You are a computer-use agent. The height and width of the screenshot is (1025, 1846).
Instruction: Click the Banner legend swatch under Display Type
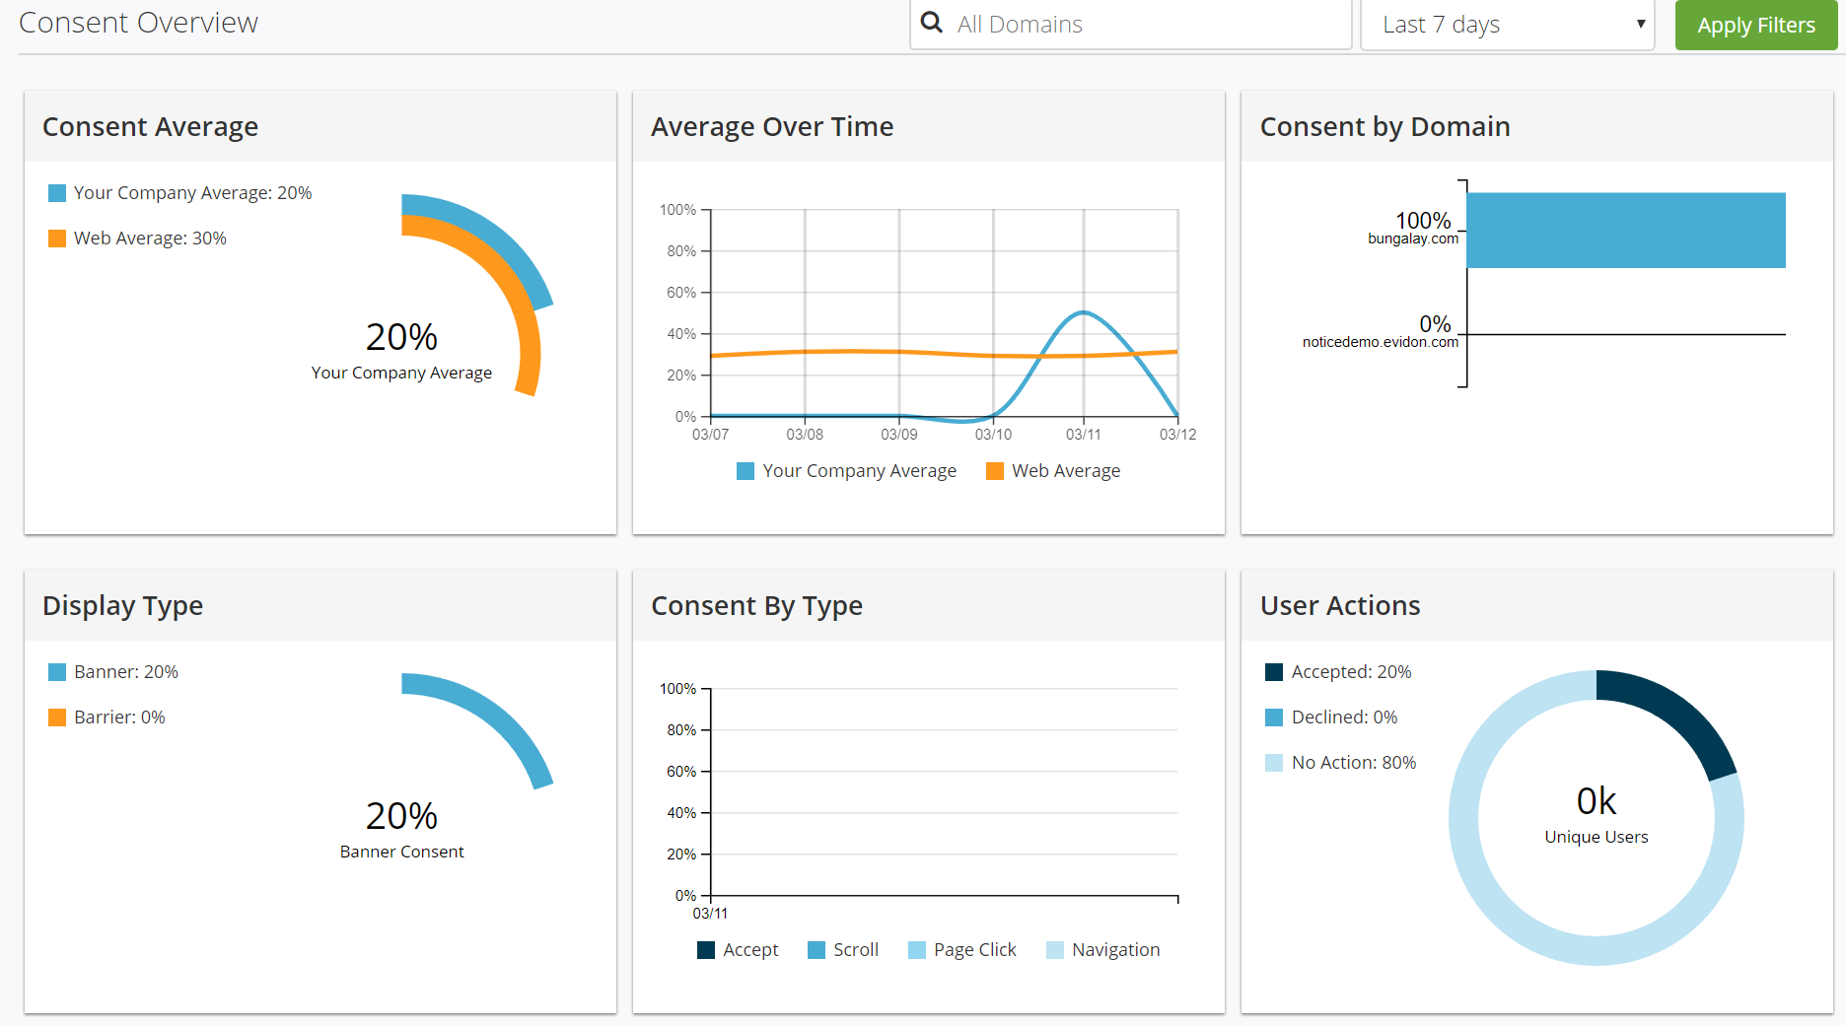(56, 672)
